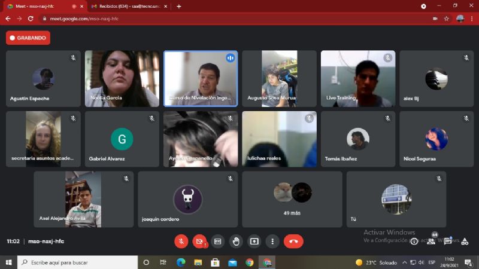The height and width of the screenshot is (269, 479).
Task: Select Curso de Nivelación speaker tile
Action: [201, 79]
